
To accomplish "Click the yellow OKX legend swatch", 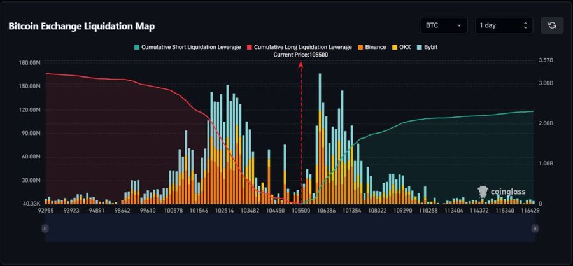I will tap(394, 47).
